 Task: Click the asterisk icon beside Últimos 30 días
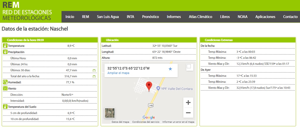click(94, 70)
